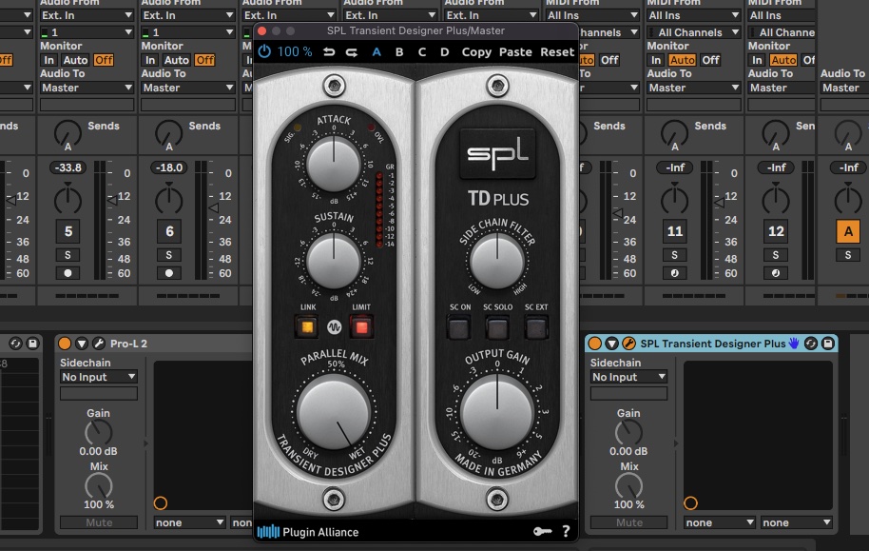
Task: Toggle the Master track A activator button
Action: point(848,231)
